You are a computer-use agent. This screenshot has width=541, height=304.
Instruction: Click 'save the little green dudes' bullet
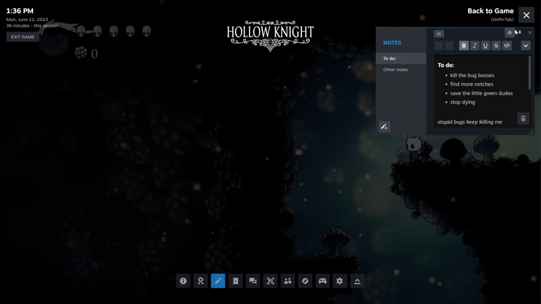[481, 93]
